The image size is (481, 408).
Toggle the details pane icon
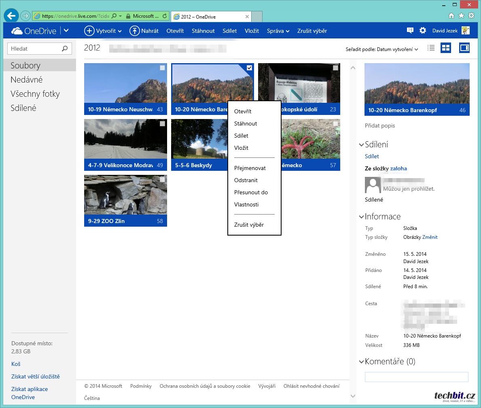464,48
